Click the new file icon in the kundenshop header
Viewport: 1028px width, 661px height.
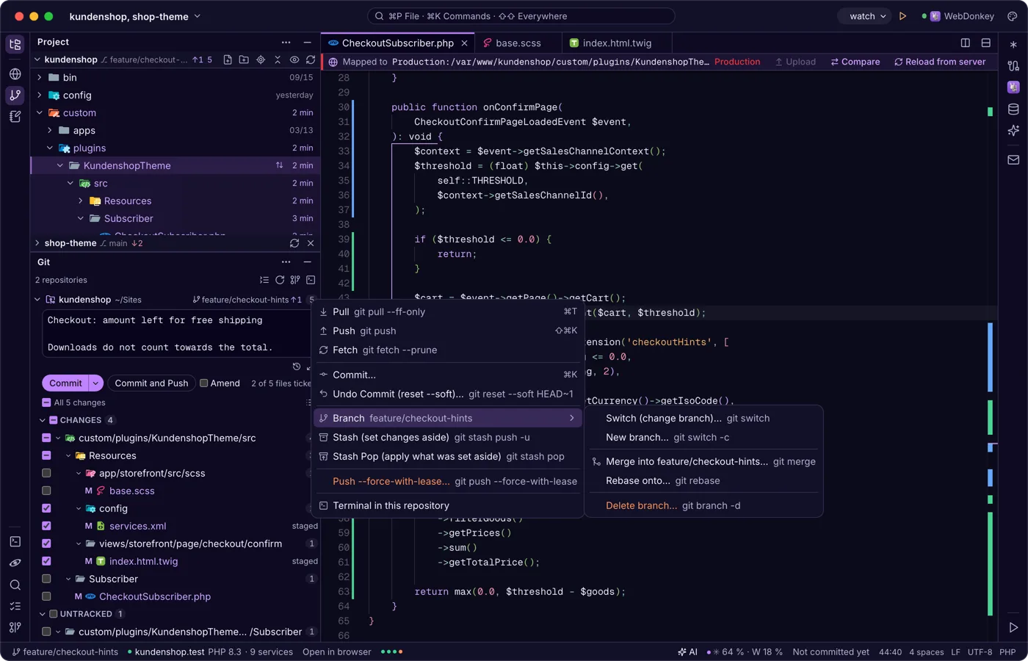(228, 59)
